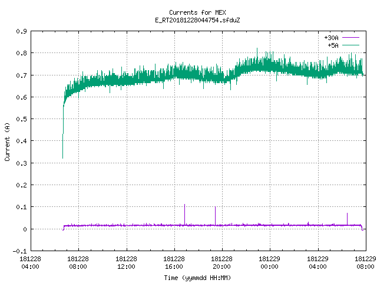Click the x-axis tick 181229 00:00
Viewport: 377px width, 283px height.
point(269,262)
